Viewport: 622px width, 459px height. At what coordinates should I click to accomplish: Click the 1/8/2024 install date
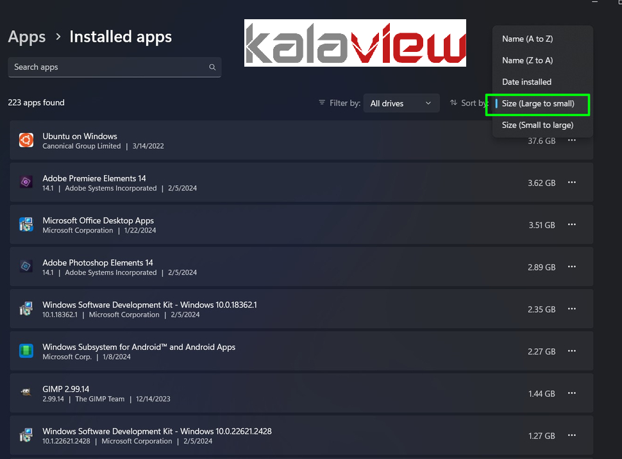coord(117,356)
